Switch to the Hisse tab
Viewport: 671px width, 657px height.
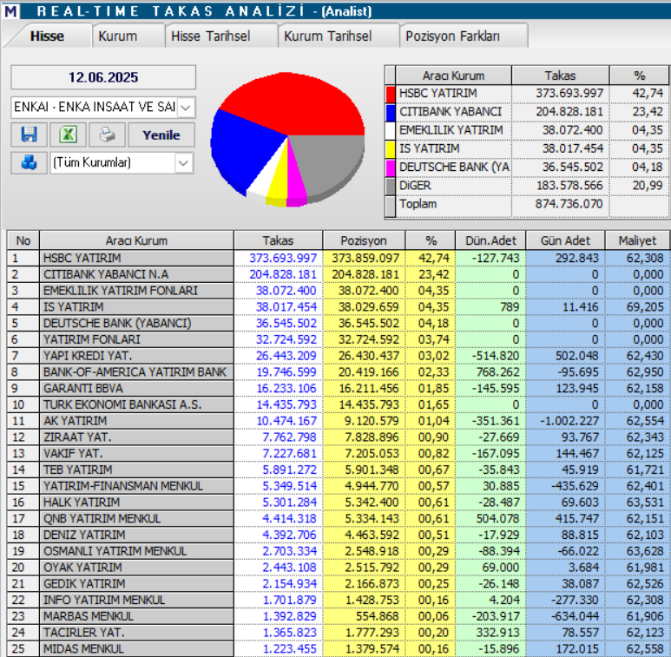(x=47, y=36)
